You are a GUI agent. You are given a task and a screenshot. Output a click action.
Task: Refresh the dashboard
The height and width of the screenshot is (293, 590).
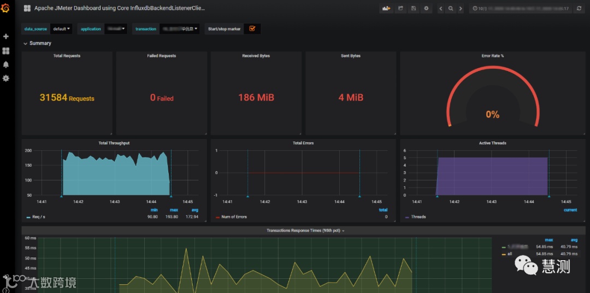point(579,8)
